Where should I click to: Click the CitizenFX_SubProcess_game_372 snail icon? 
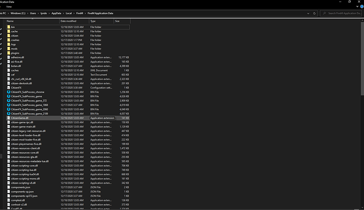[8, 101]
